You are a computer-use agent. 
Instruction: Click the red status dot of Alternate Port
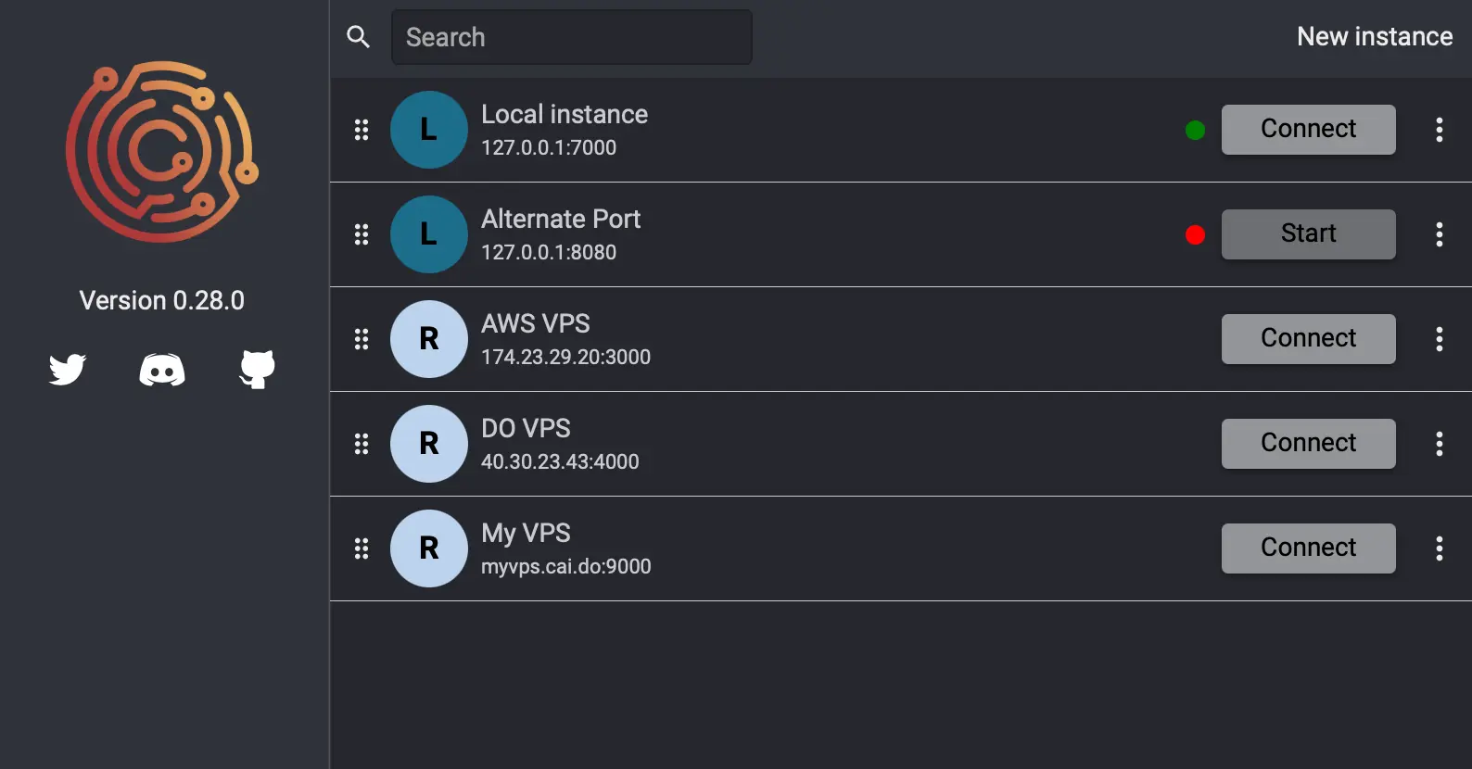1196,235
